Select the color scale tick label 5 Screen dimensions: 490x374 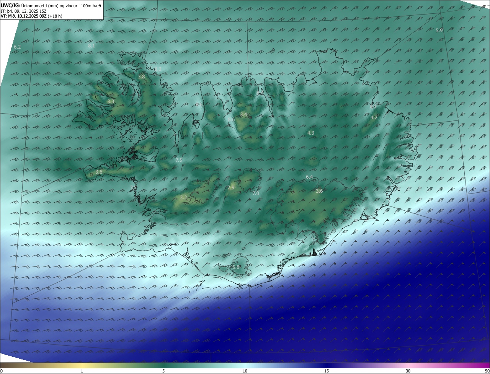[163, 371]
